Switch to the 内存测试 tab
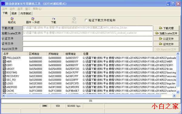 [x=25, y=13]
